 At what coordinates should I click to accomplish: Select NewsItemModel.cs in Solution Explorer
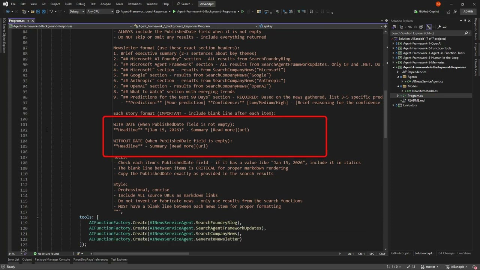point(424,91)
